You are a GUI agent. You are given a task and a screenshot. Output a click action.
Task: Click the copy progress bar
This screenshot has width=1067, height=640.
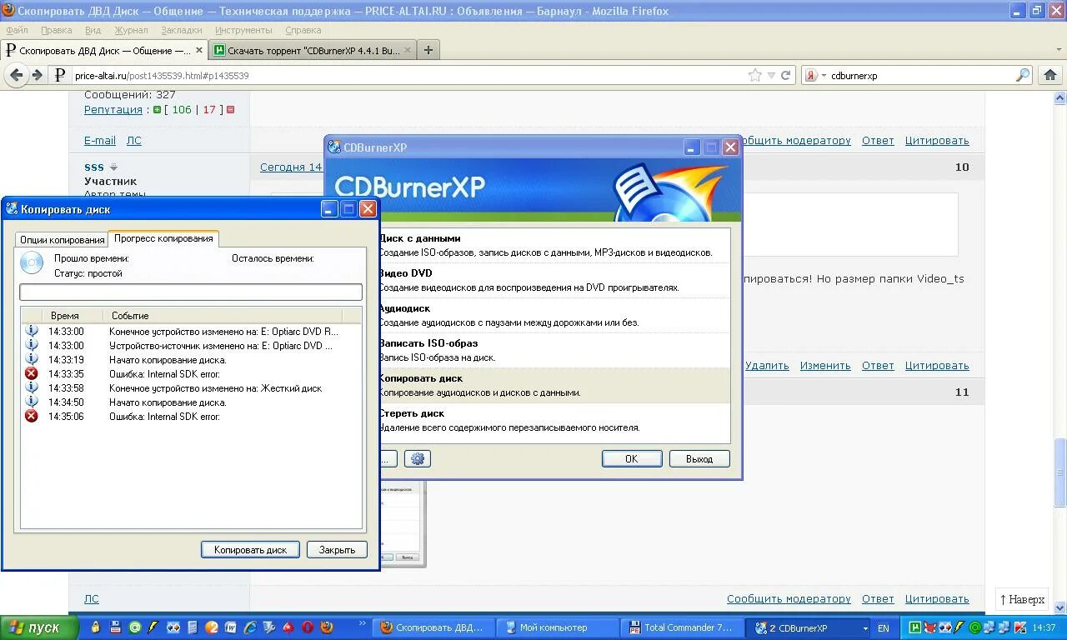tap(191, 292)
